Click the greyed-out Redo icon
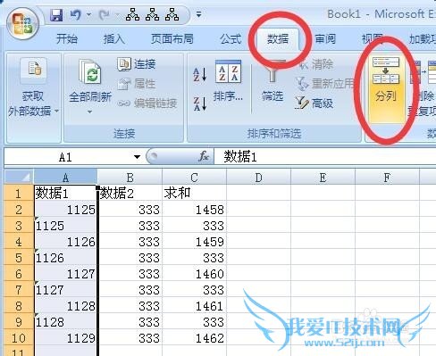 [x=104, y=15]
